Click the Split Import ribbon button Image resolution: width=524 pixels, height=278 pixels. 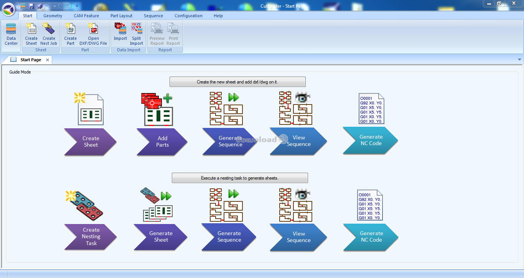137,34
